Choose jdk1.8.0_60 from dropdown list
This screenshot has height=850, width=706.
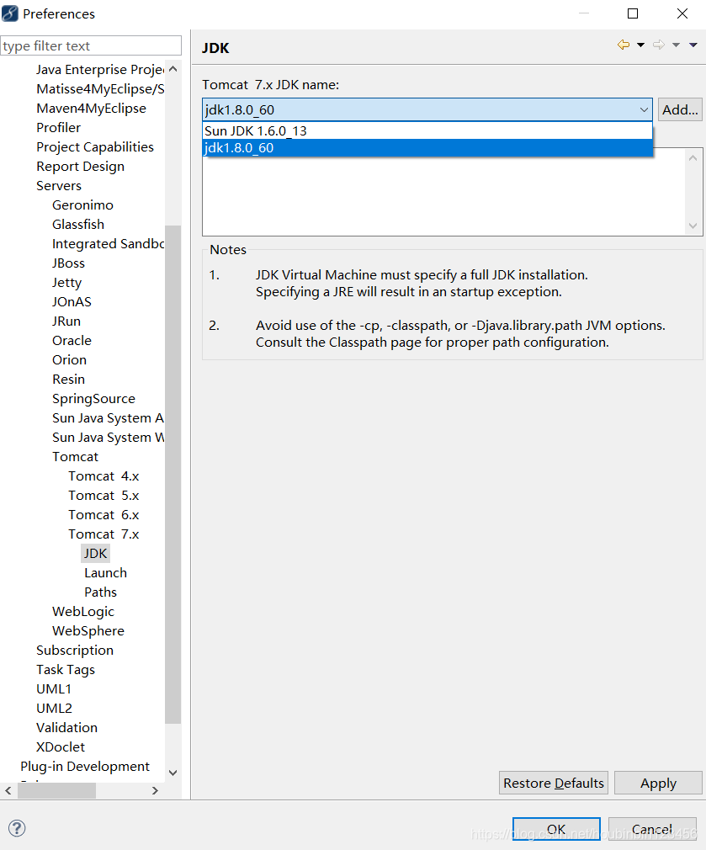pos(427,148)
